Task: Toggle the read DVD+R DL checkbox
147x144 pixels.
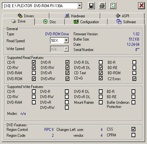Action: [x=101, y=68]
